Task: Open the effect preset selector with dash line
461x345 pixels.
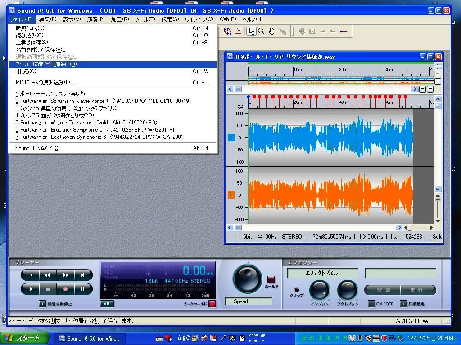Action: tap(400, 273)
